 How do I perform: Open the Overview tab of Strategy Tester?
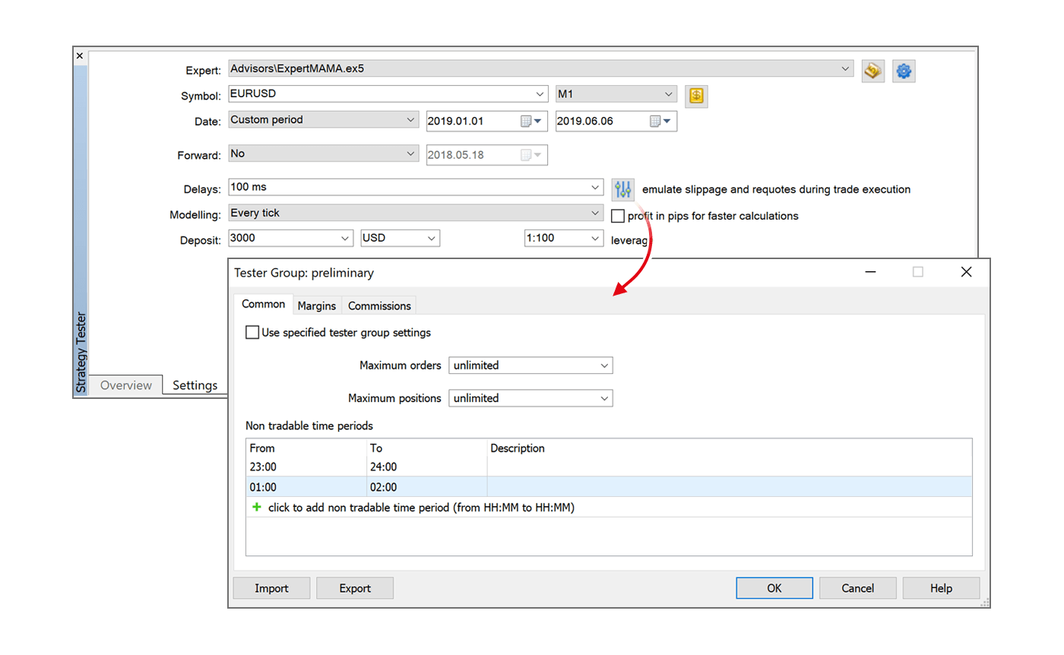tap(125, 385)
